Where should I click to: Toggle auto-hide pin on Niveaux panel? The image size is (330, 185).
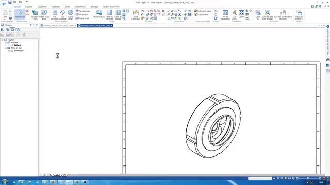(34, 25)
